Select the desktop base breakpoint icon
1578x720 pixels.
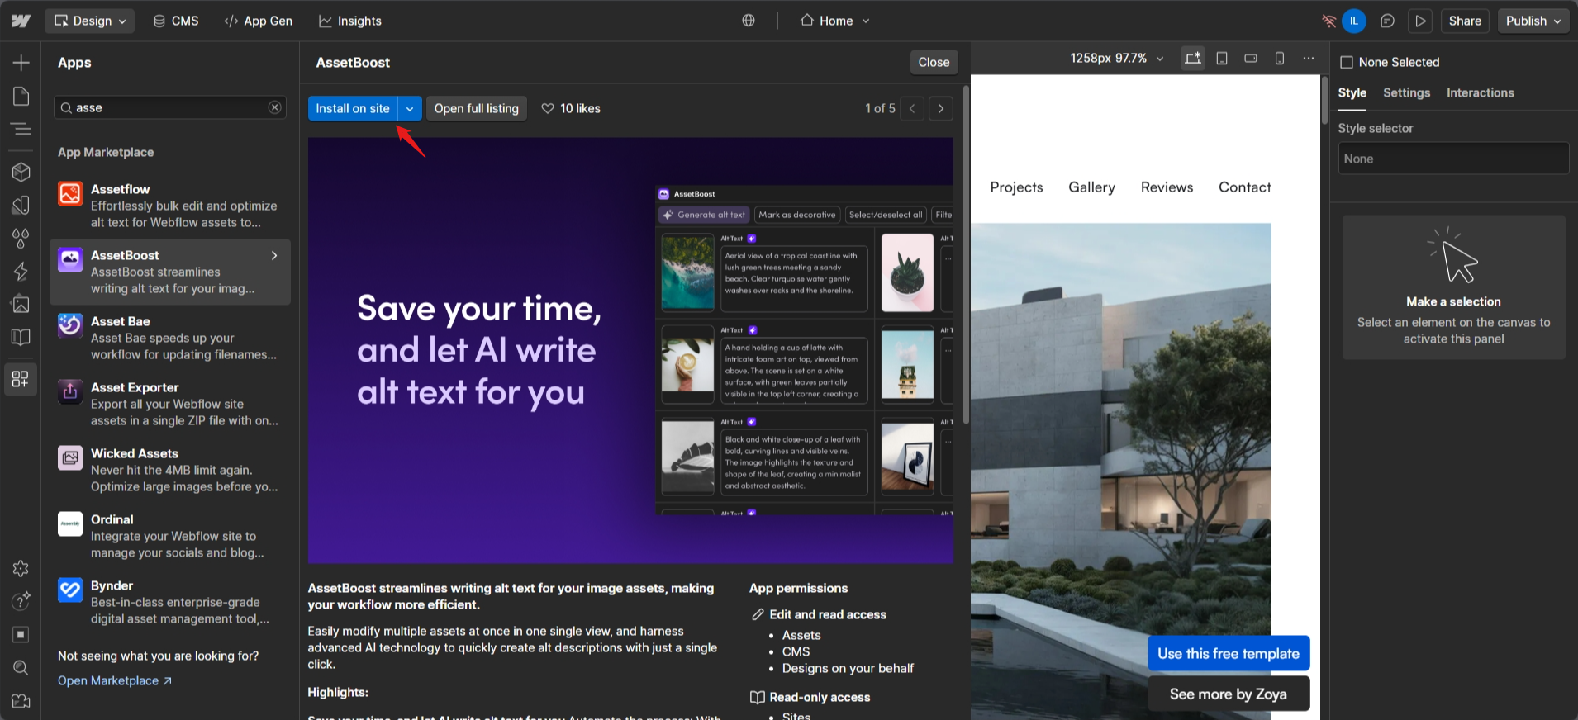tap(1193, 58)
